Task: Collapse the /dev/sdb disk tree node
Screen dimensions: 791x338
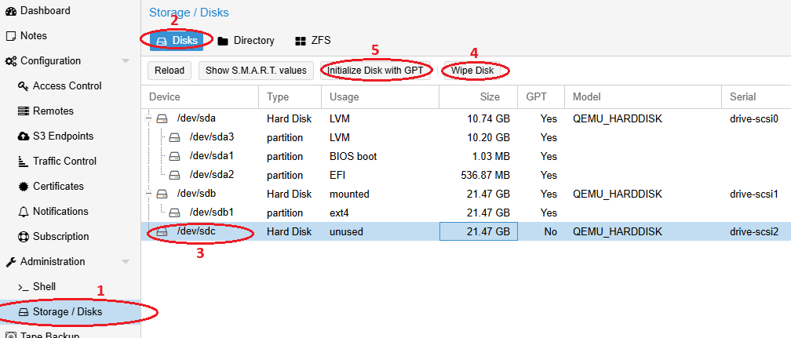Action: click(x=149, y=194)
